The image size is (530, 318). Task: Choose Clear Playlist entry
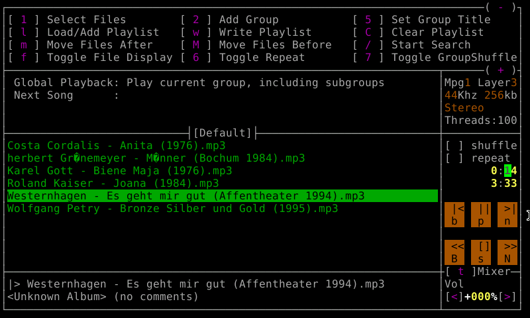pyautogui.click(x=418, y=32)
